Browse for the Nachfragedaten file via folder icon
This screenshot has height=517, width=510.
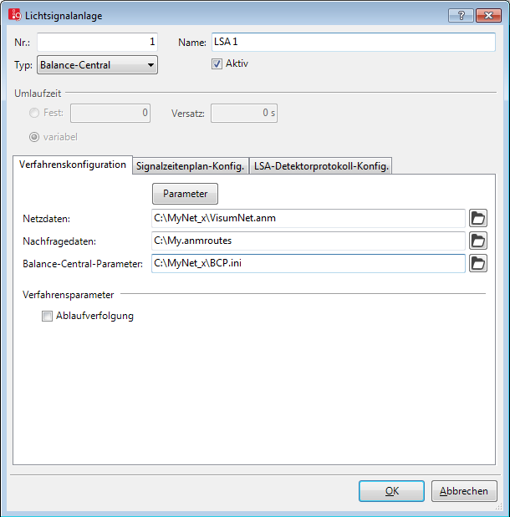pyautogui.click(x=478, y=241)
